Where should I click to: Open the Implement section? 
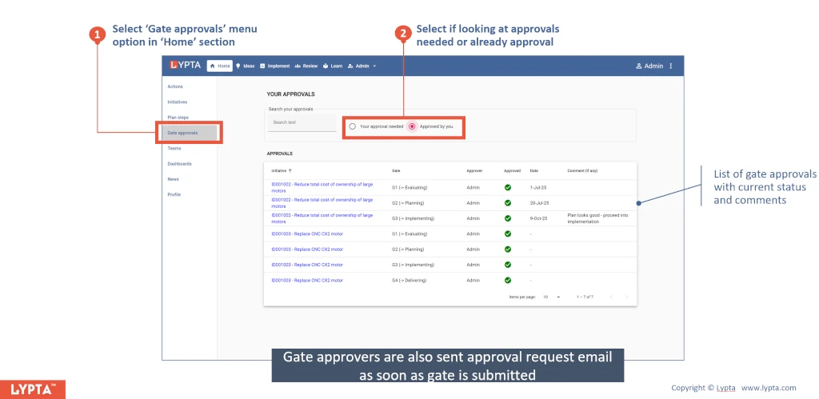[x=275, y=66]
